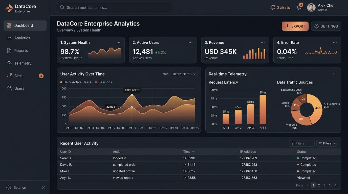Go to page 3 of activity table
This screenshot has height=194, width=348.
click(324, 185)
